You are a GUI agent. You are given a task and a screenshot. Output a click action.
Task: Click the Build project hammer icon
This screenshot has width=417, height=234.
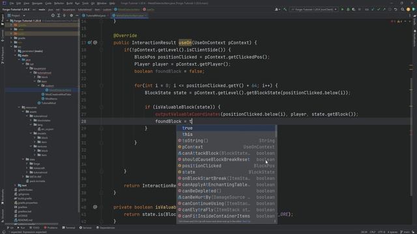coord(285,9)
